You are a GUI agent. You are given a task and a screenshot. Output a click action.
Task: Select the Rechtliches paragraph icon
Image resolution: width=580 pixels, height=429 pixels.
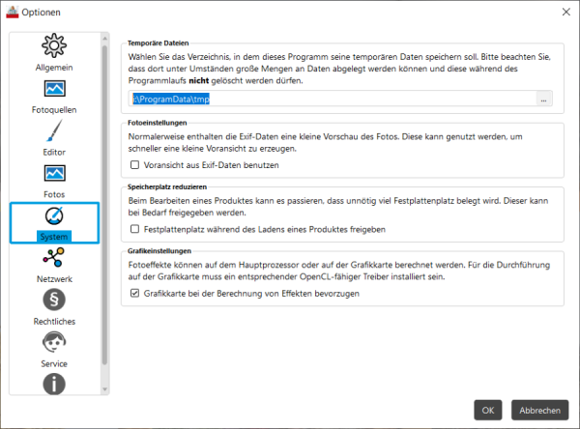pos(54,300)
